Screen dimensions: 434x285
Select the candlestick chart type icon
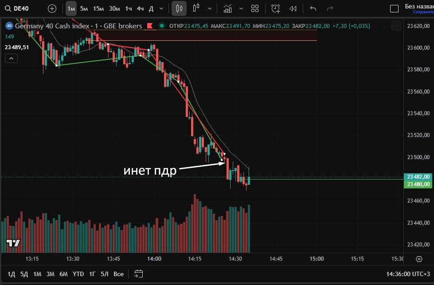coord(179,8)
